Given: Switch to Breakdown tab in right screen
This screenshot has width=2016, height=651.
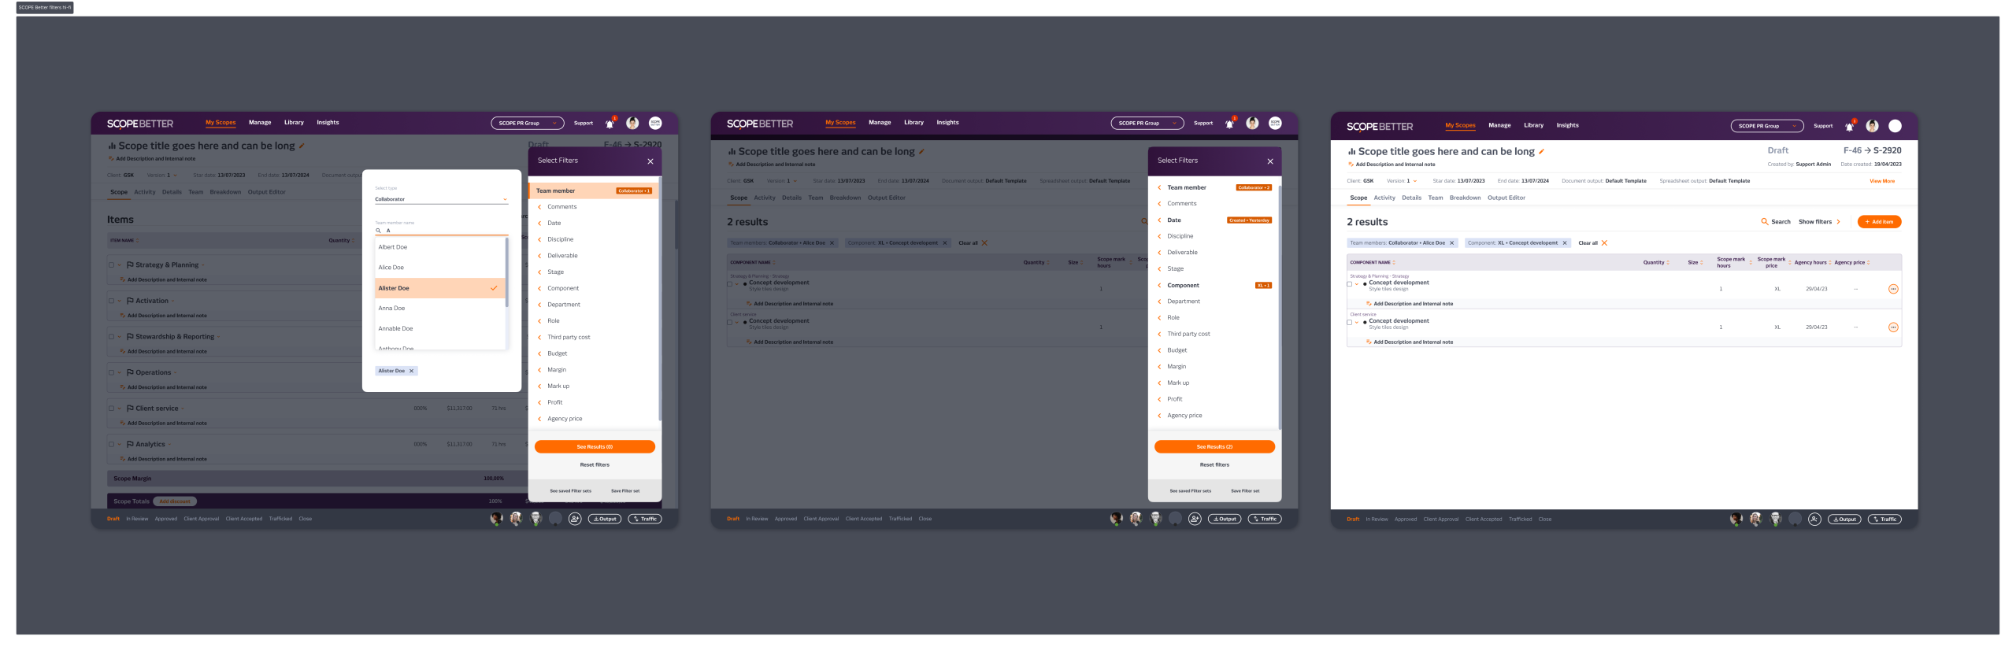Looking at the screenshot, I should click(x=1465, y=198).
